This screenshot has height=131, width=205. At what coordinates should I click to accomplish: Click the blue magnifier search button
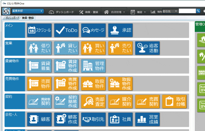(x=198, y=11)
